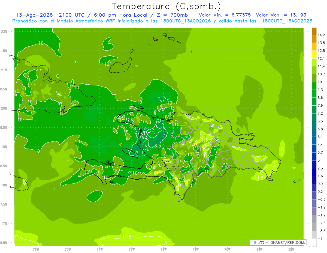Click the 5.1 value on the color scale
The width and height of the screenshot is (327, 253).
[320, 137]
